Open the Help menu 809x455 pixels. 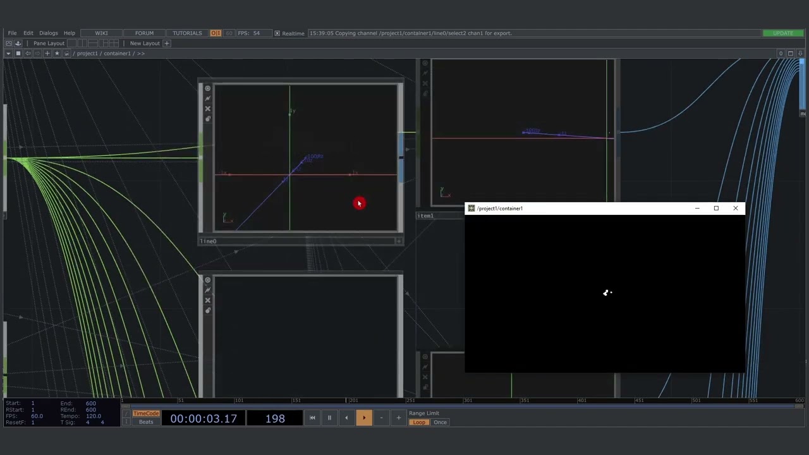click(x=70, y=33)
